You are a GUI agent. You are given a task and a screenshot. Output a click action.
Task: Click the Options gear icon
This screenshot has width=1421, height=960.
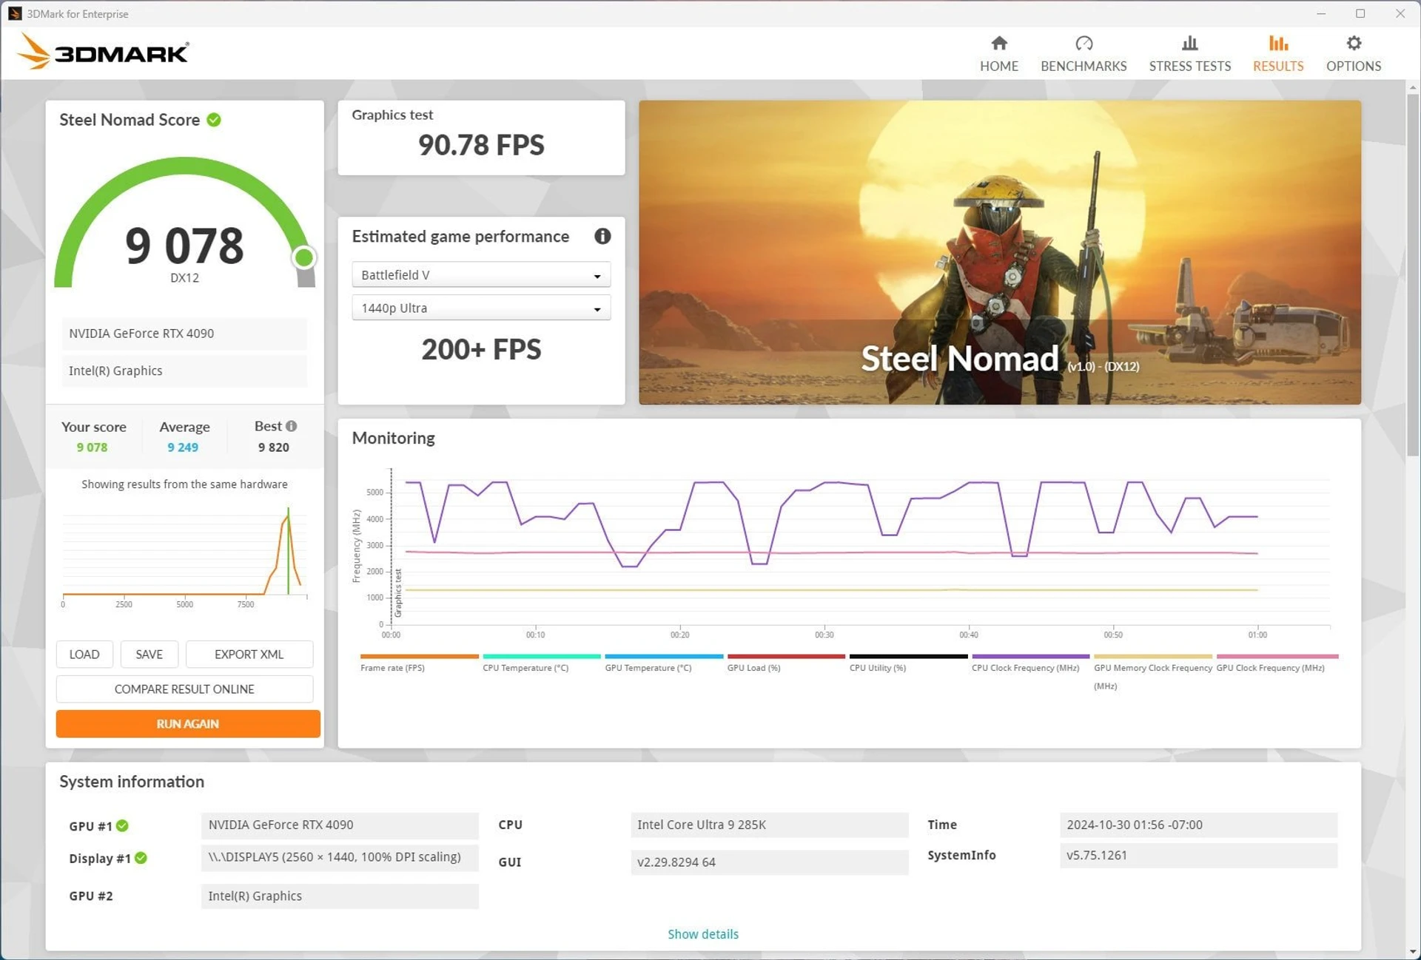click(1354, 43)
